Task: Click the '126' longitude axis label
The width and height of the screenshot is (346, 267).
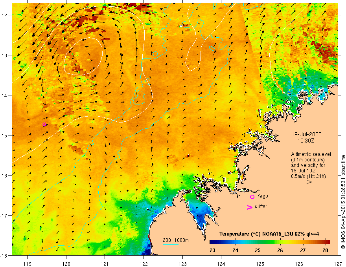Action: coord(299,264)
